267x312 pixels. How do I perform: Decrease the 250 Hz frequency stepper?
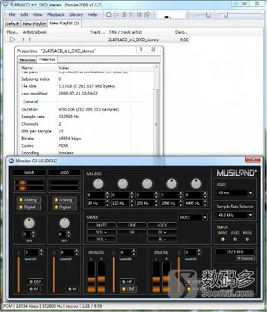(156, 205)
